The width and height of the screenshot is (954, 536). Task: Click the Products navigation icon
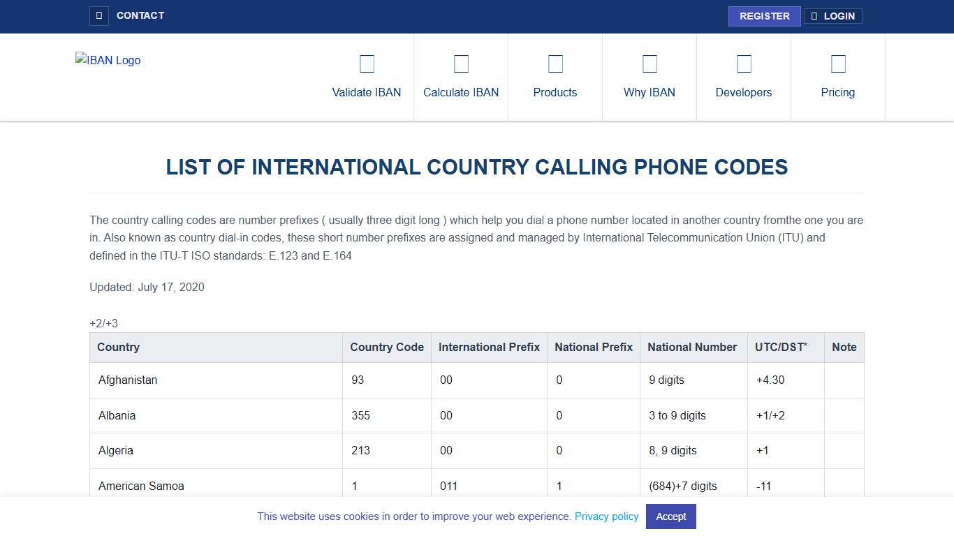(x=555, y=63)
